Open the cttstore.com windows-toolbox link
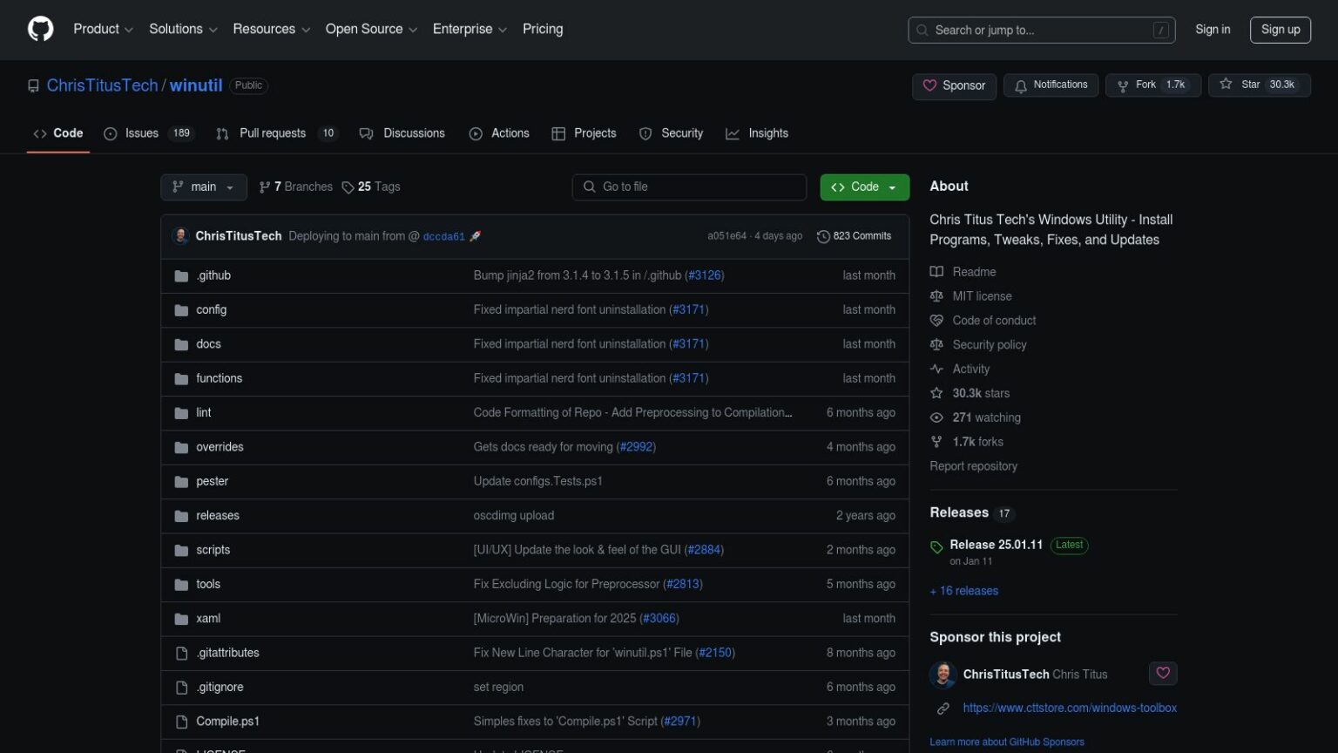Viewport: 1338px width, 753px height. tap(1070, 708)
